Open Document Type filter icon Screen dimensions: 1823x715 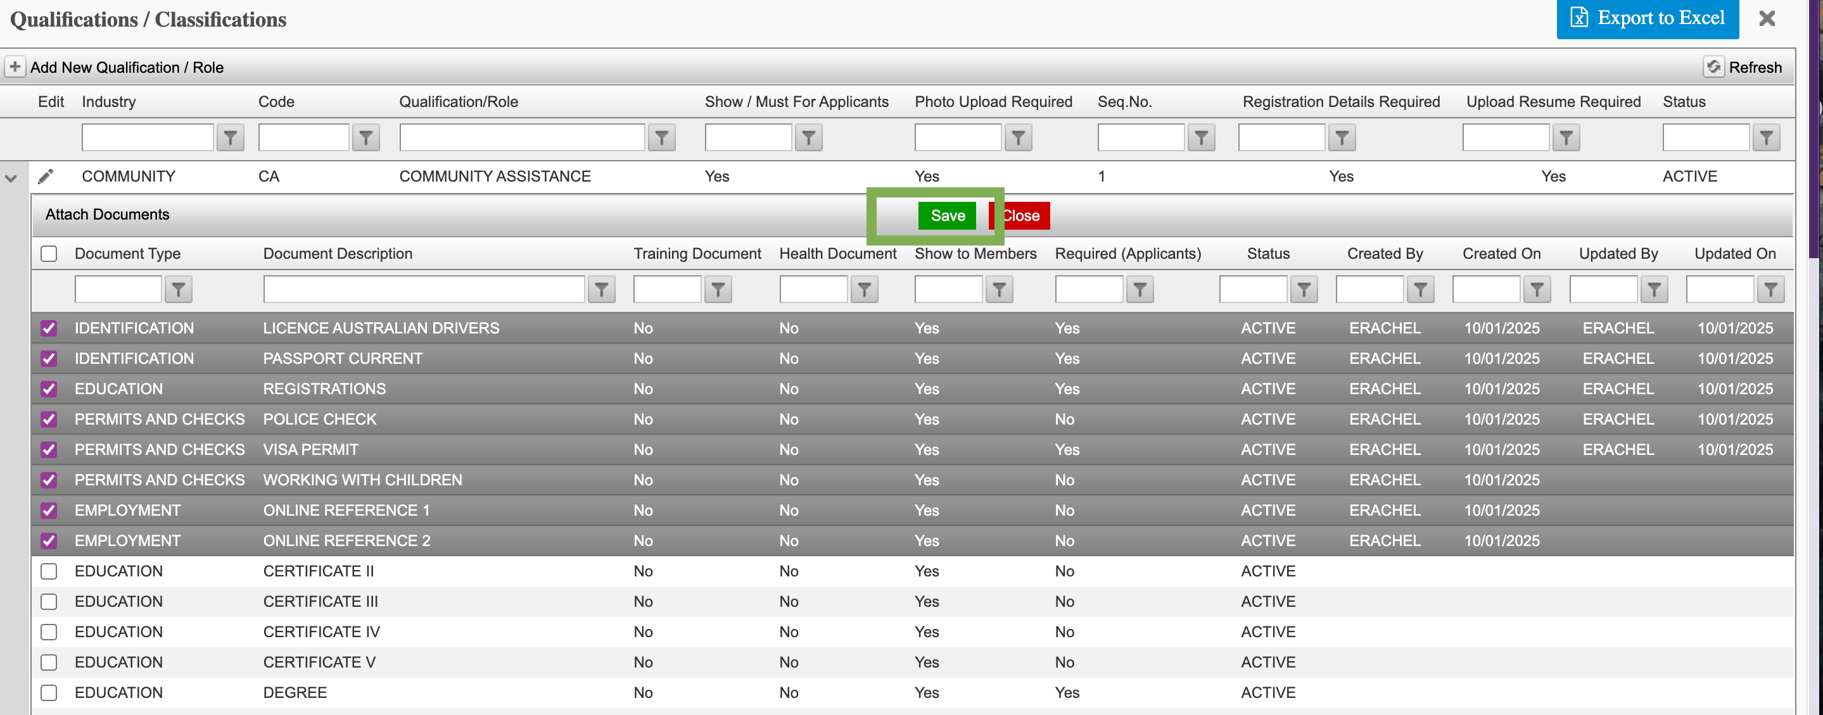(179, 289)
